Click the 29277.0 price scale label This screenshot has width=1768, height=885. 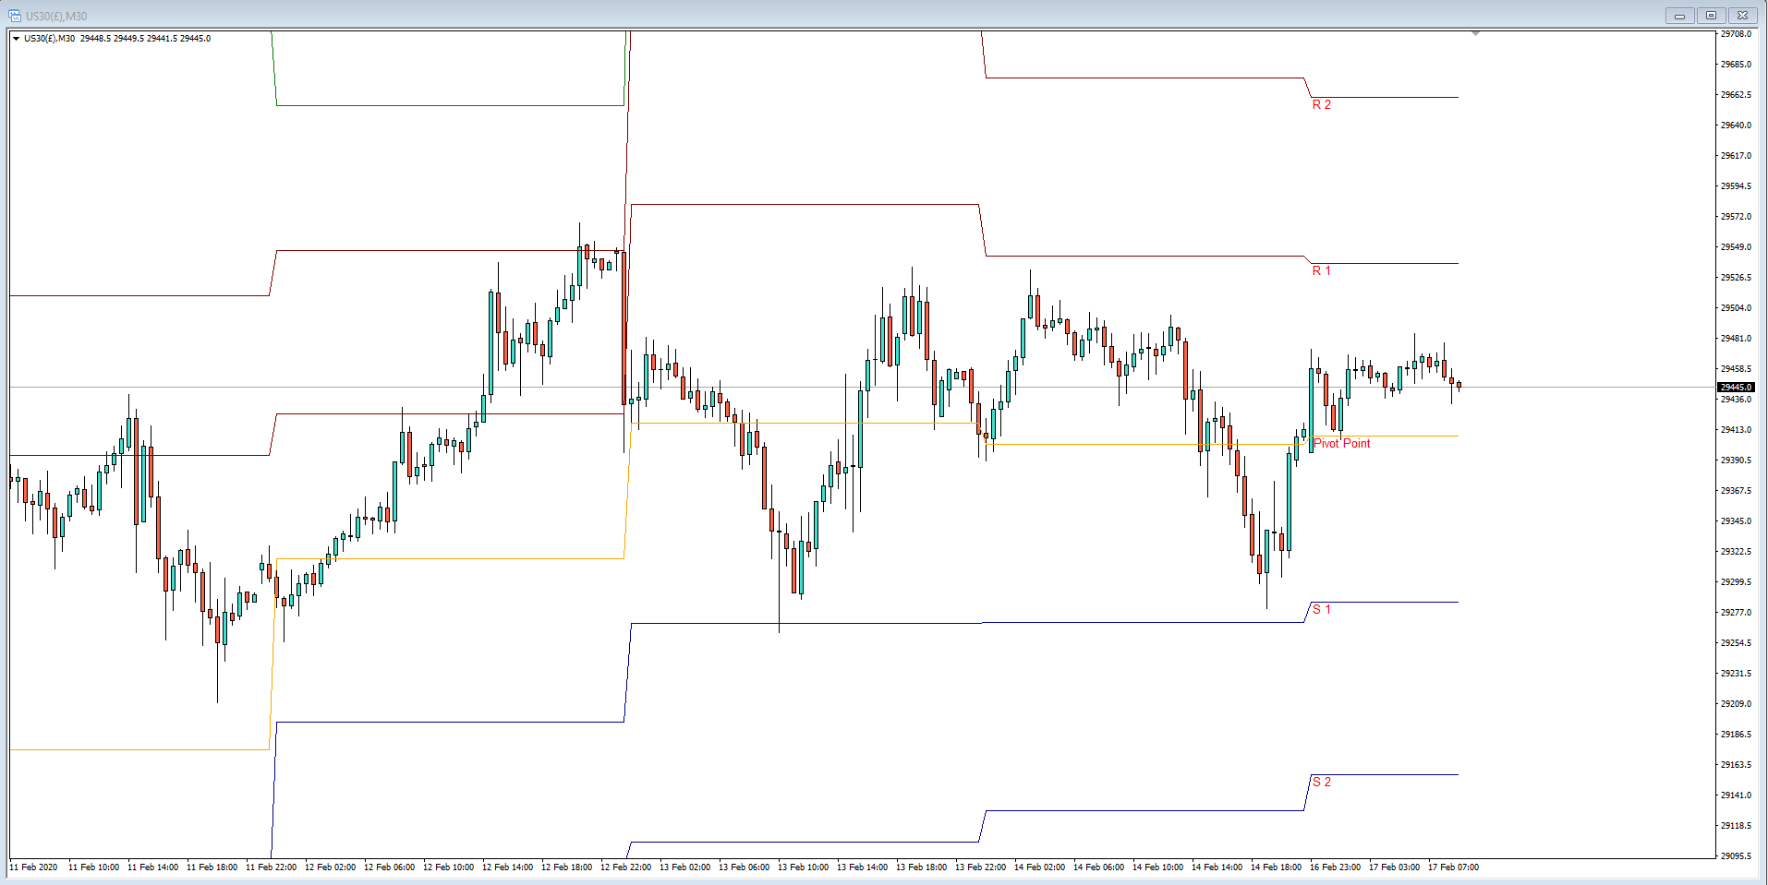pyautogui.click(x=1736, y=613)
